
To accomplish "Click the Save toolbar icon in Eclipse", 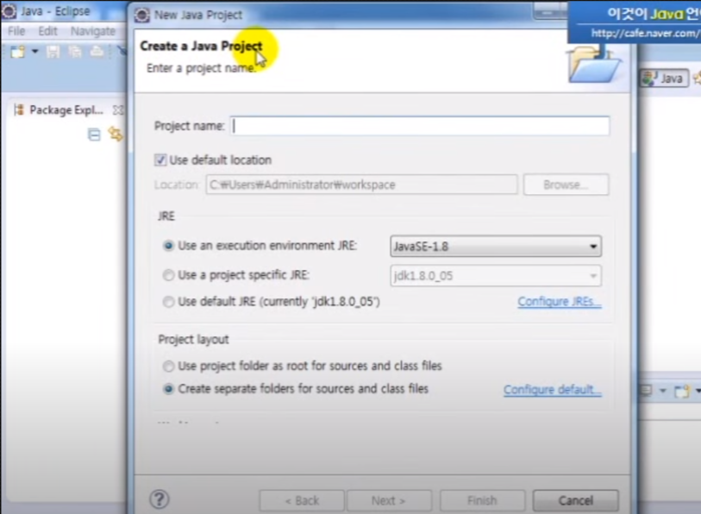I will coord(53,52).
